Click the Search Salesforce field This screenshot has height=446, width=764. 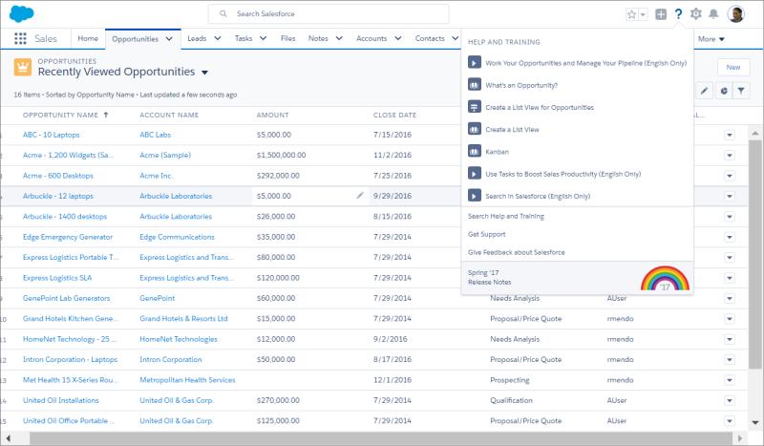pos(329,13)
